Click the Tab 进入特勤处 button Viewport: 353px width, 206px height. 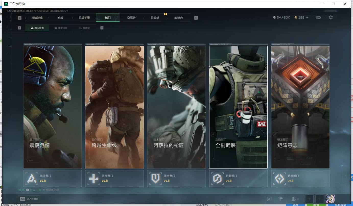click(29, 199)
